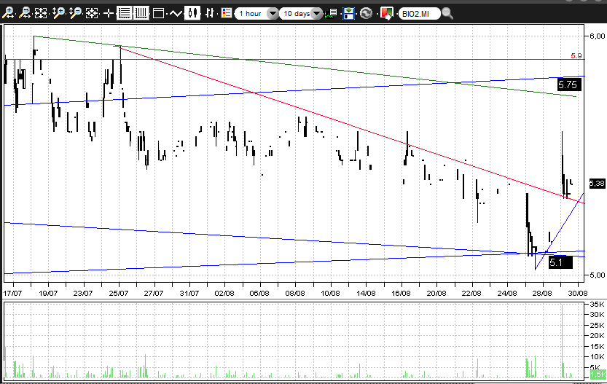
Task: Click the vertical zoom out magnifier icon
Action: click(75, 13)
